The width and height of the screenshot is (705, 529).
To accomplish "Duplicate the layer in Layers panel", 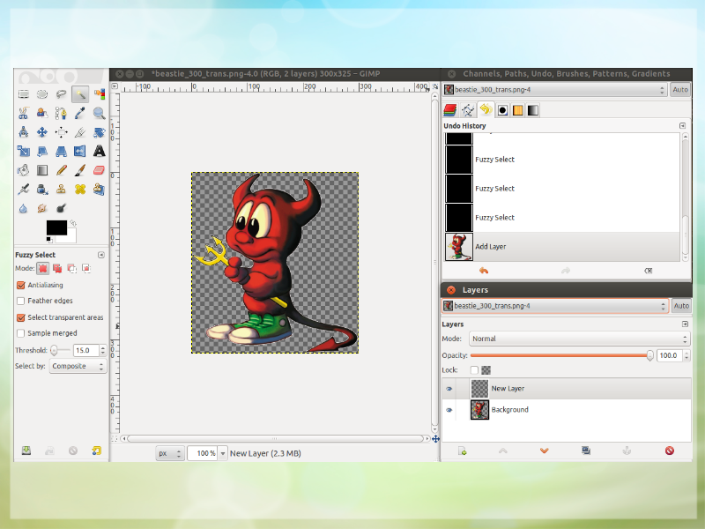I will (585, 451).
